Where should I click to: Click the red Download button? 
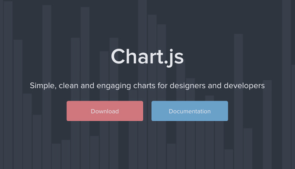tap(105, 111)
